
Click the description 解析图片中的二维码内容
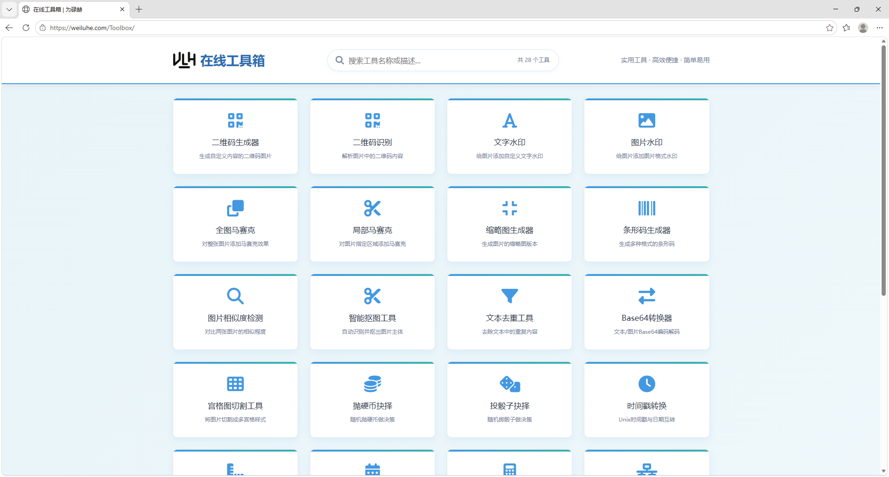pos(372,156)
